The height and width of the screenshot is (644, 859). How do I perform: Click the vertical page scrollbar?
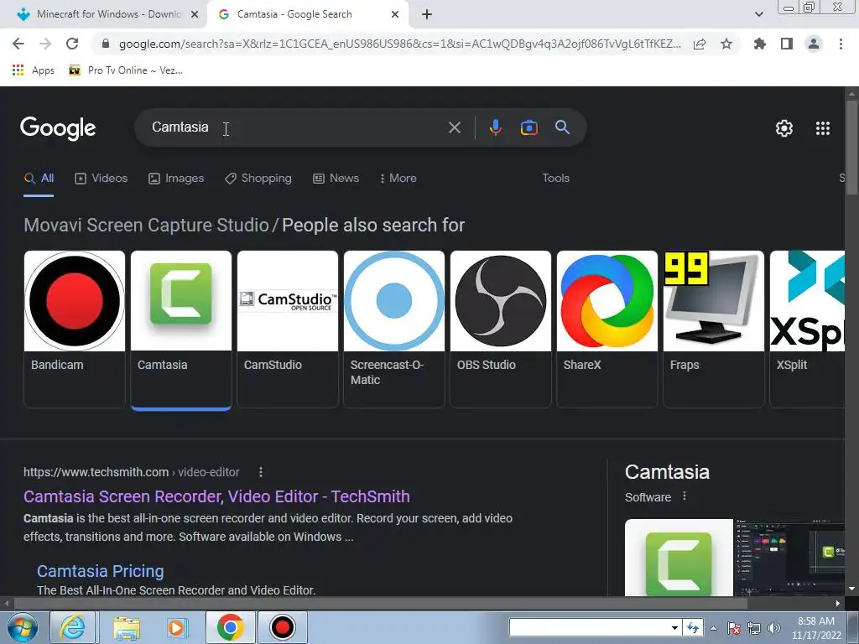[851, 146]
